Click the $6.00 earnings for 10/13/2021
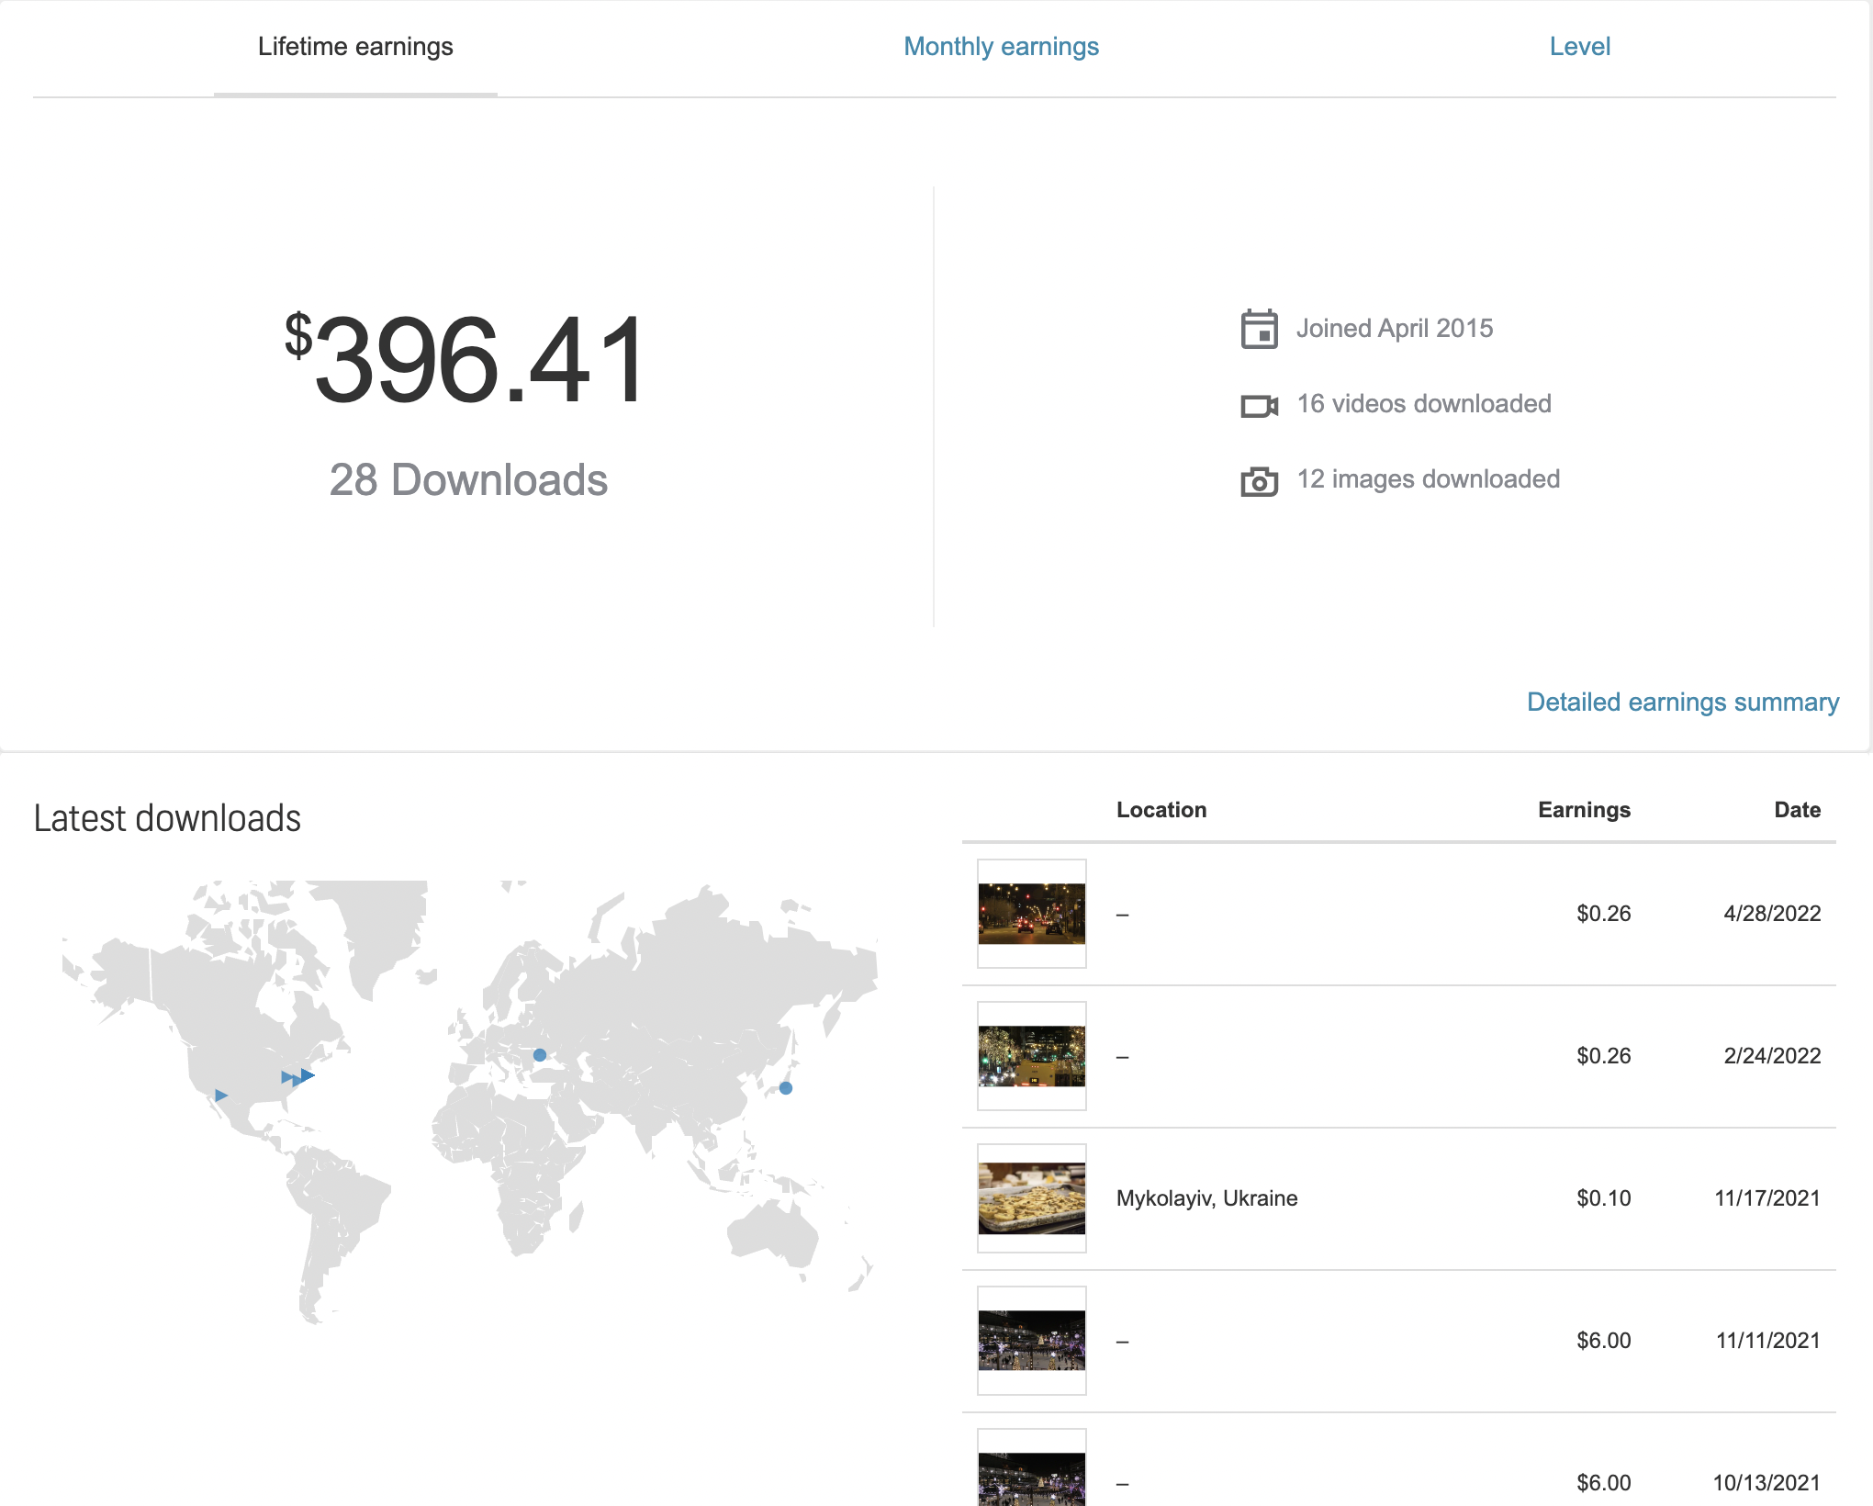Image resolution: width=1873 pixels, height=1506 pixels. (x=1603, y=1483)
